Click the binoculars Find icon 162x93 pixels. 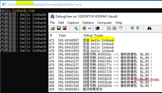click(149, 28)
